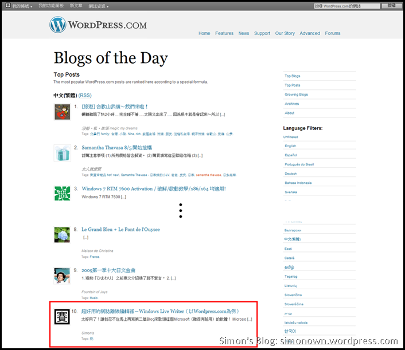Go to the Home nav link
The image size is (405, 350).
[x=204, y=33]
